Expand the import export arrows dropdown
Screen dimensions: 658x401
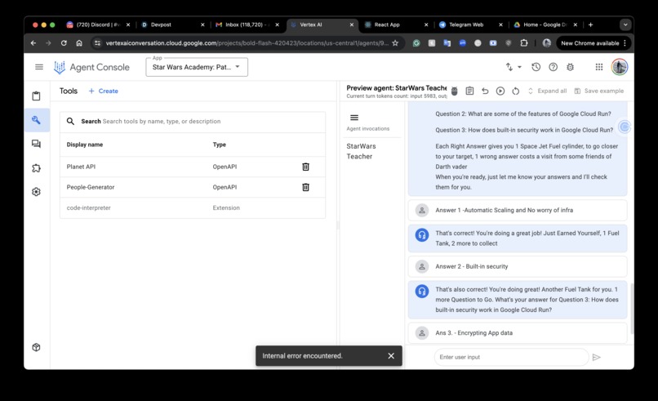[513, 67]
